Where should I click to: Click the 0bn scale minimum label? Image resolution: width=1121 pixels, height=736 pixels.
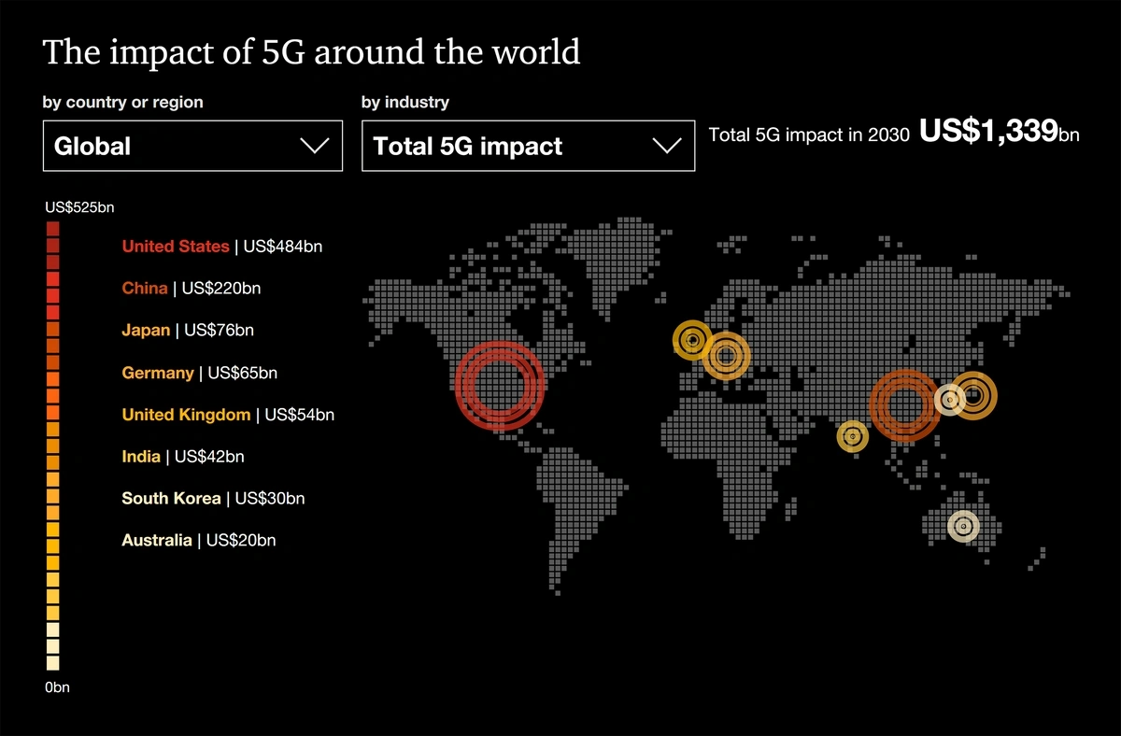pyautogui.click(x=57, y=687)
